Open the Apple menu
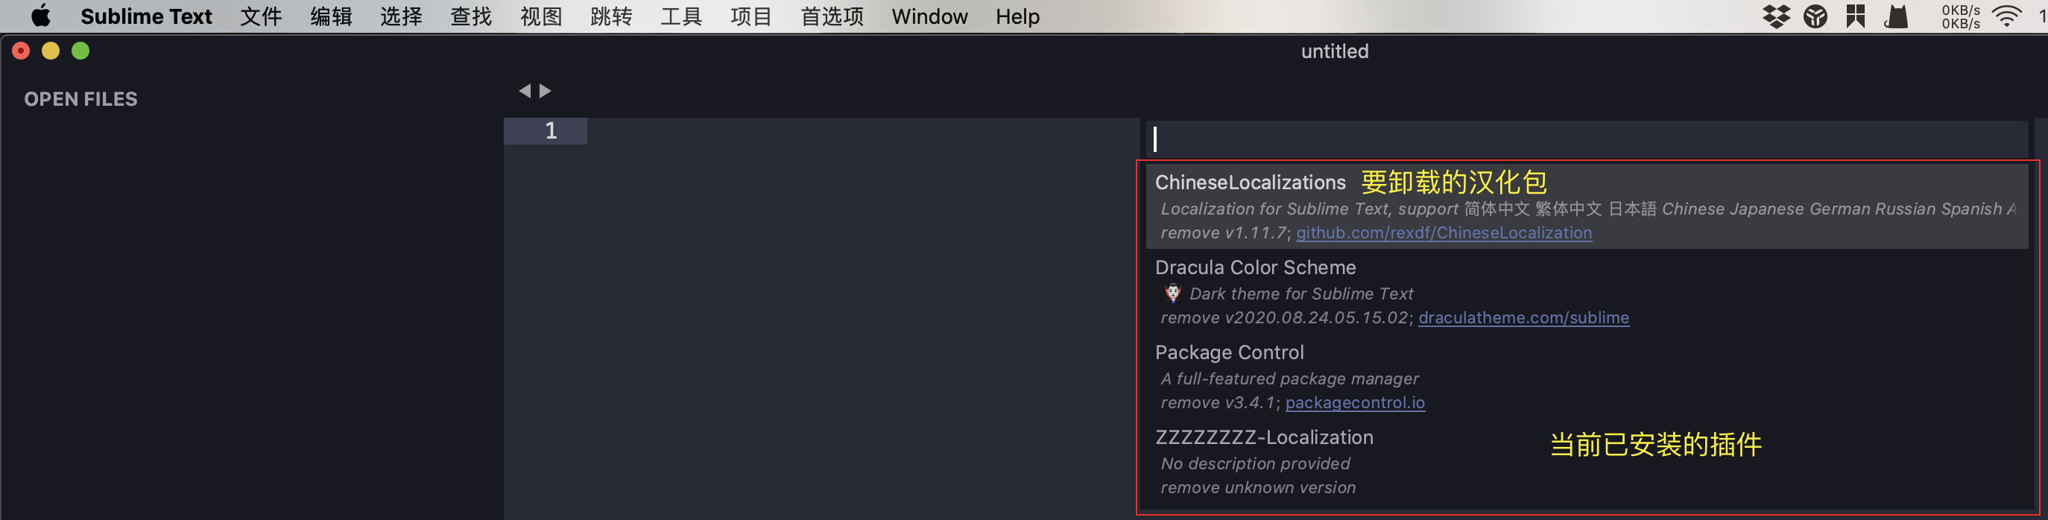Screen dimensions: 2048x520 coord(40,16)
